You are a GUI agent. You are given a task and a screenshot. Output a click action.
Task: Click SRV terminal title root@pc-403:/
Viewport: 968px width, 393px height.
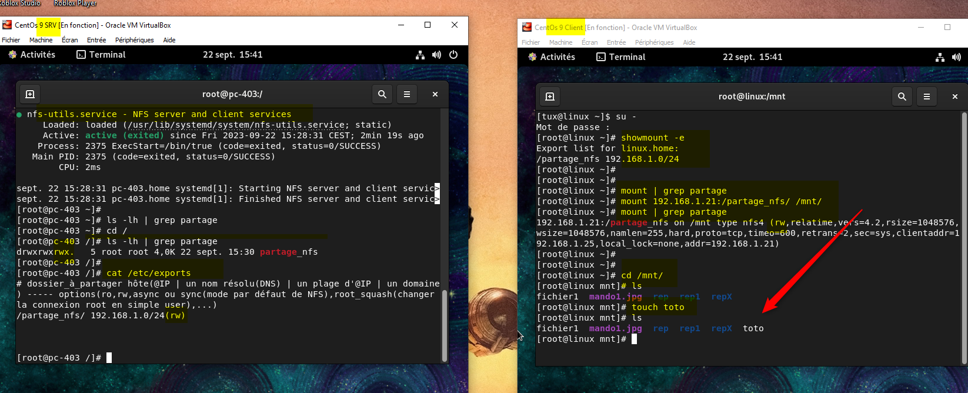232,94
